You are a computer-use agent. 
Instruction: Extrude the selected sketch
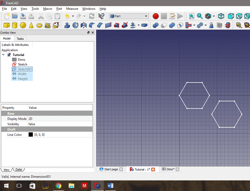point(67,25)
